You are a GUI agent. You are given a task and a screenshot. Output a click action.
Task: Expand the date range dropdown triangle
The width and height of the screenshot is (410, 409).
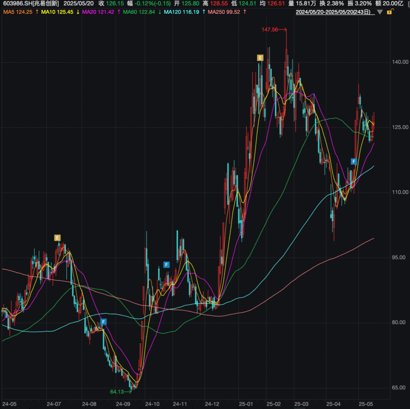click(380, 12)
